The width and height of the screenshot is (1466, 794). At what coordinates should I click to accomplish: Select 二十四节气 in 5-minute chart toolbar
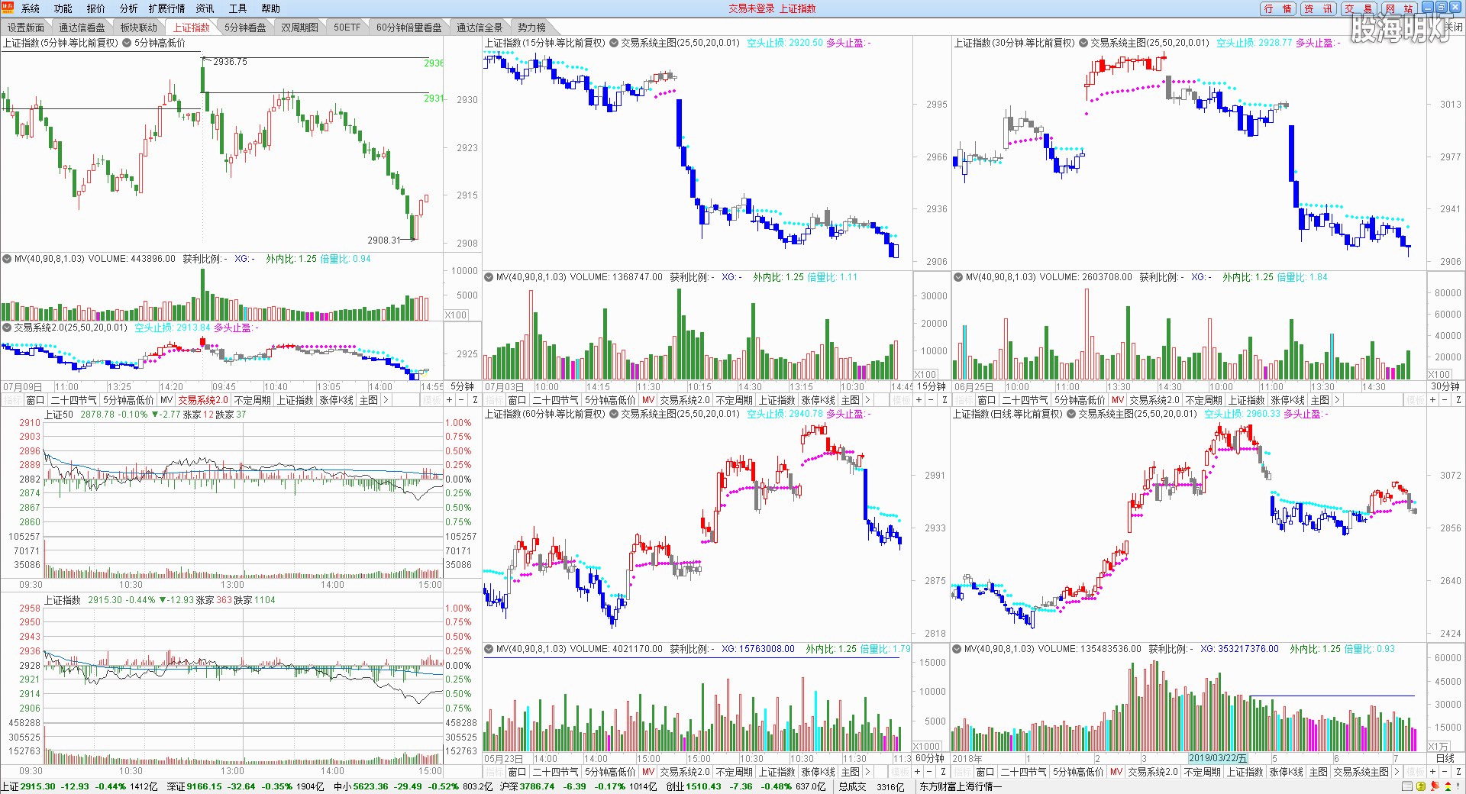[x=74, y=400]
